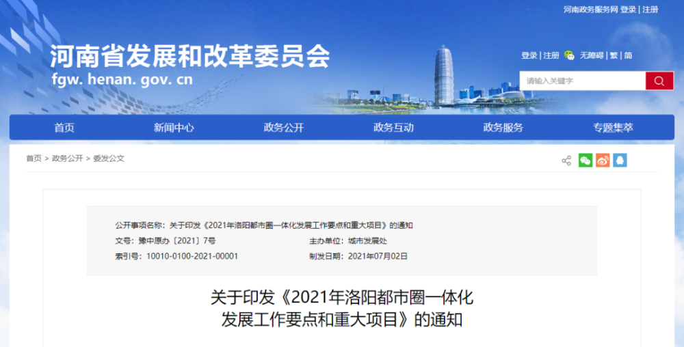
Task: Share the article to Weibo
Action: [603, 161]
